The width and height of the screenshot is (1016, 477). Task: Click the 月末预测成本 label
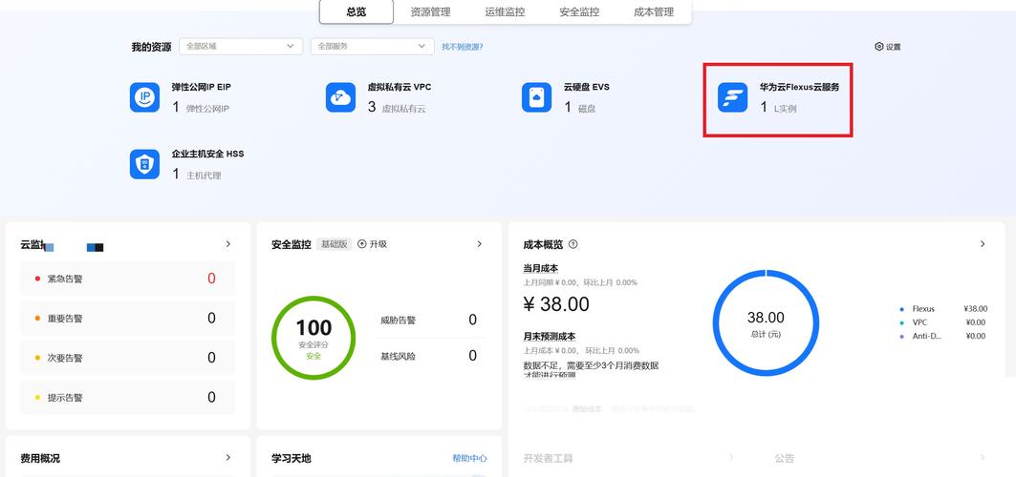click(550, 337)
